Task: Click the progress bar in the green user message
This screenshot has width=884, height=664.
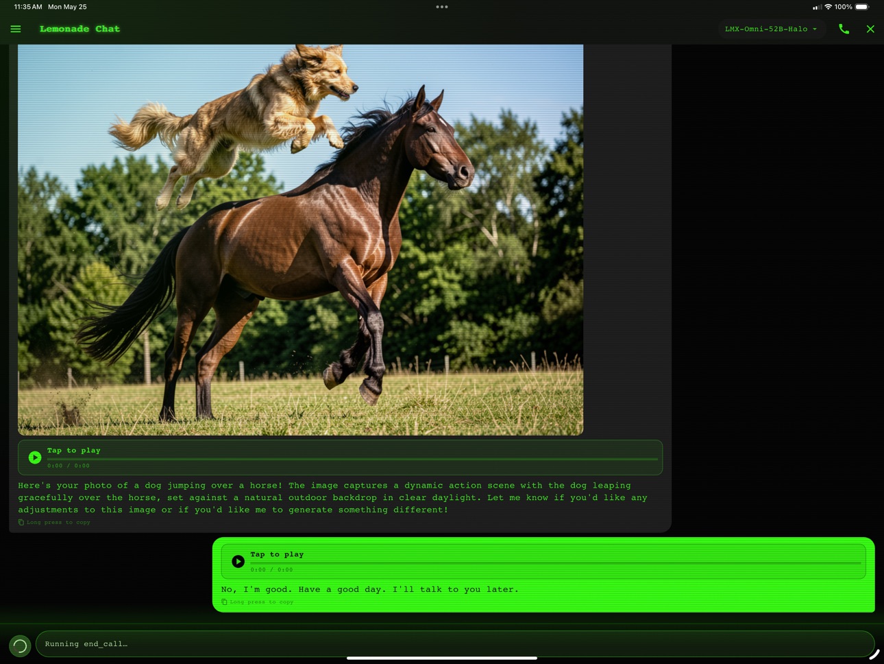Action: 556,562
